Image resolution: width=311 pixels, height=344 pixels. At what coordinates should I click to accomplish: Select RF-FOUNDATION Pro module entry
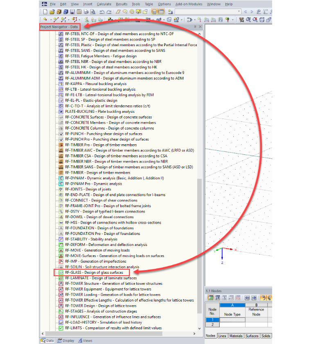pyautogui.click(x=102, y=233)
